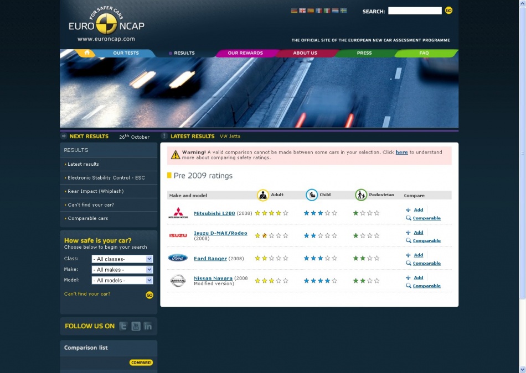Open the FAQ tab
This screenshot has height=373, width=526.
coord(424,53)
